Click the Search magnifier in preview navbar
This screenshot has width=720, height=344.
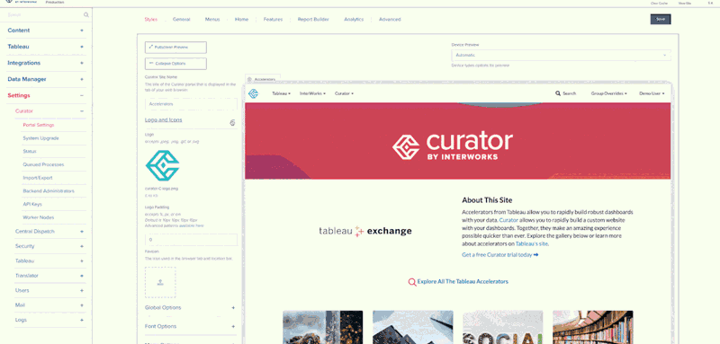point(558,93)
